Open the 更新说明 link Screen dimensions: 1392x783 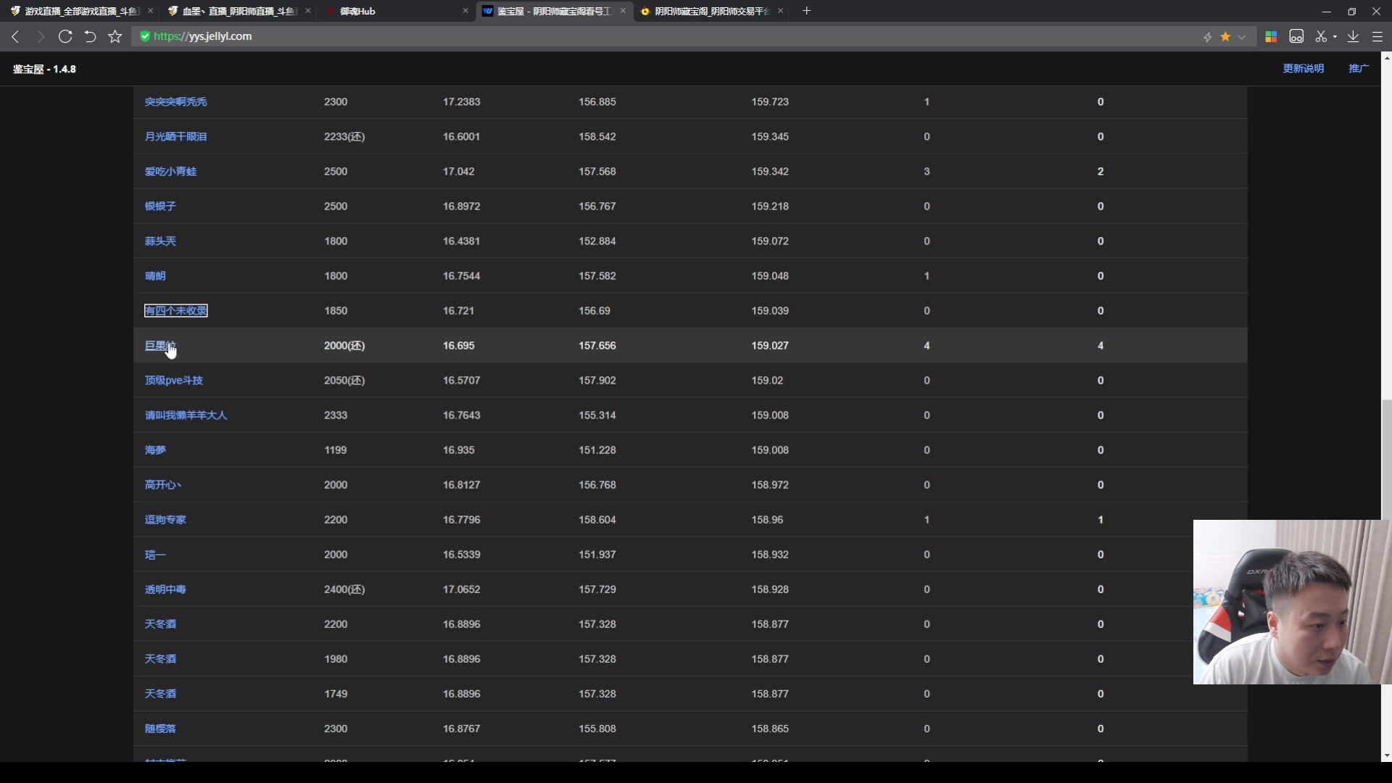pyautogui.click(x=1303, y=68)
